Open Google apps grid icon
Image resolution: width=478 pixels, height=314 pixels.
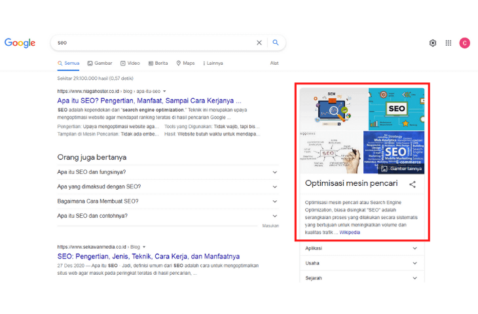coord(448,43)
